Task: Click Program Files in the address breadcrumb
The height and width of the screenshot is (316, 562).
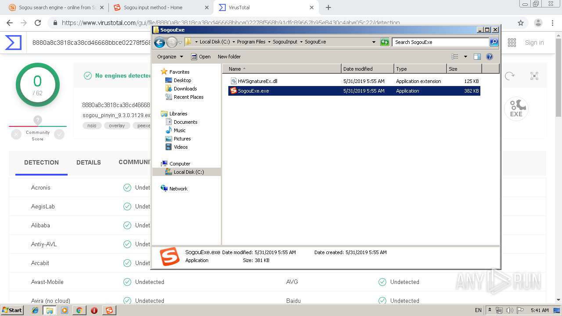Action: coord(251,42)
